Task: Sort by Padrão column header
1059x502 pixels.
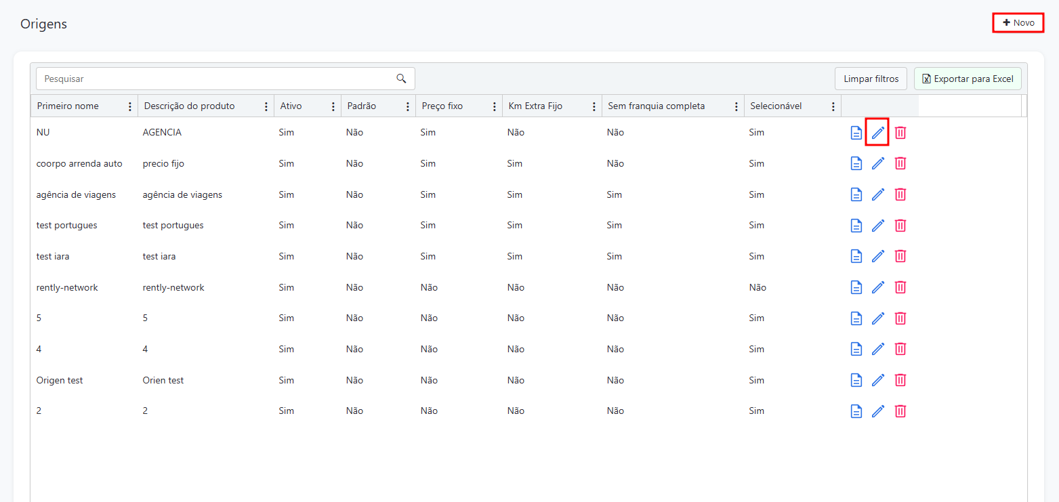Action: pos(362,106)
